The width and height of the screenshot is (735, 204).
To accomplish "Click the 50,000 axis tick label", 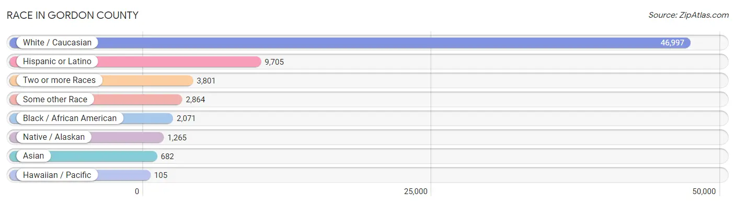I will [704, 191].
